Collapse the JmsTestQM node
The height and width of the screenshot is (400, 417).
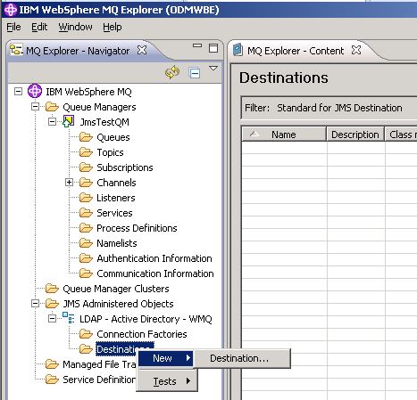[52, 121]
